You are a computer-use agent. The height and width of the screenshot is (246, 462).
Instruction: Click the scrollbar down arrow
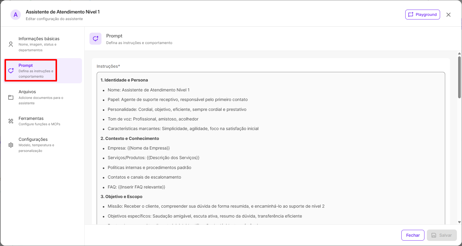click(x=459, y=222)
